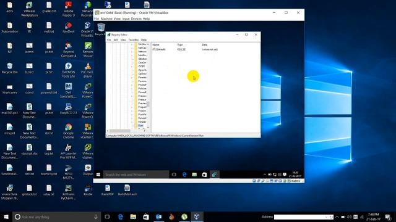This screenshot has height=222, width=396.
Task: Select the Run key in registry tree
Action: click(140, 125)
